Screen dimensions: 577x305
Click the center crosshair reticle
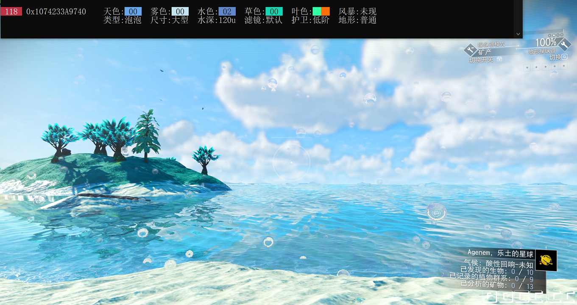(x=292, y=162)
